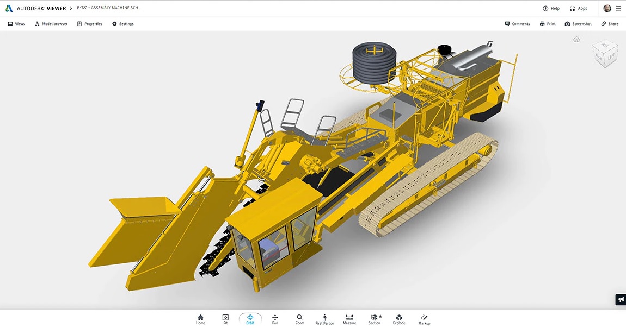Open the Markup tool

click(424, 319)
